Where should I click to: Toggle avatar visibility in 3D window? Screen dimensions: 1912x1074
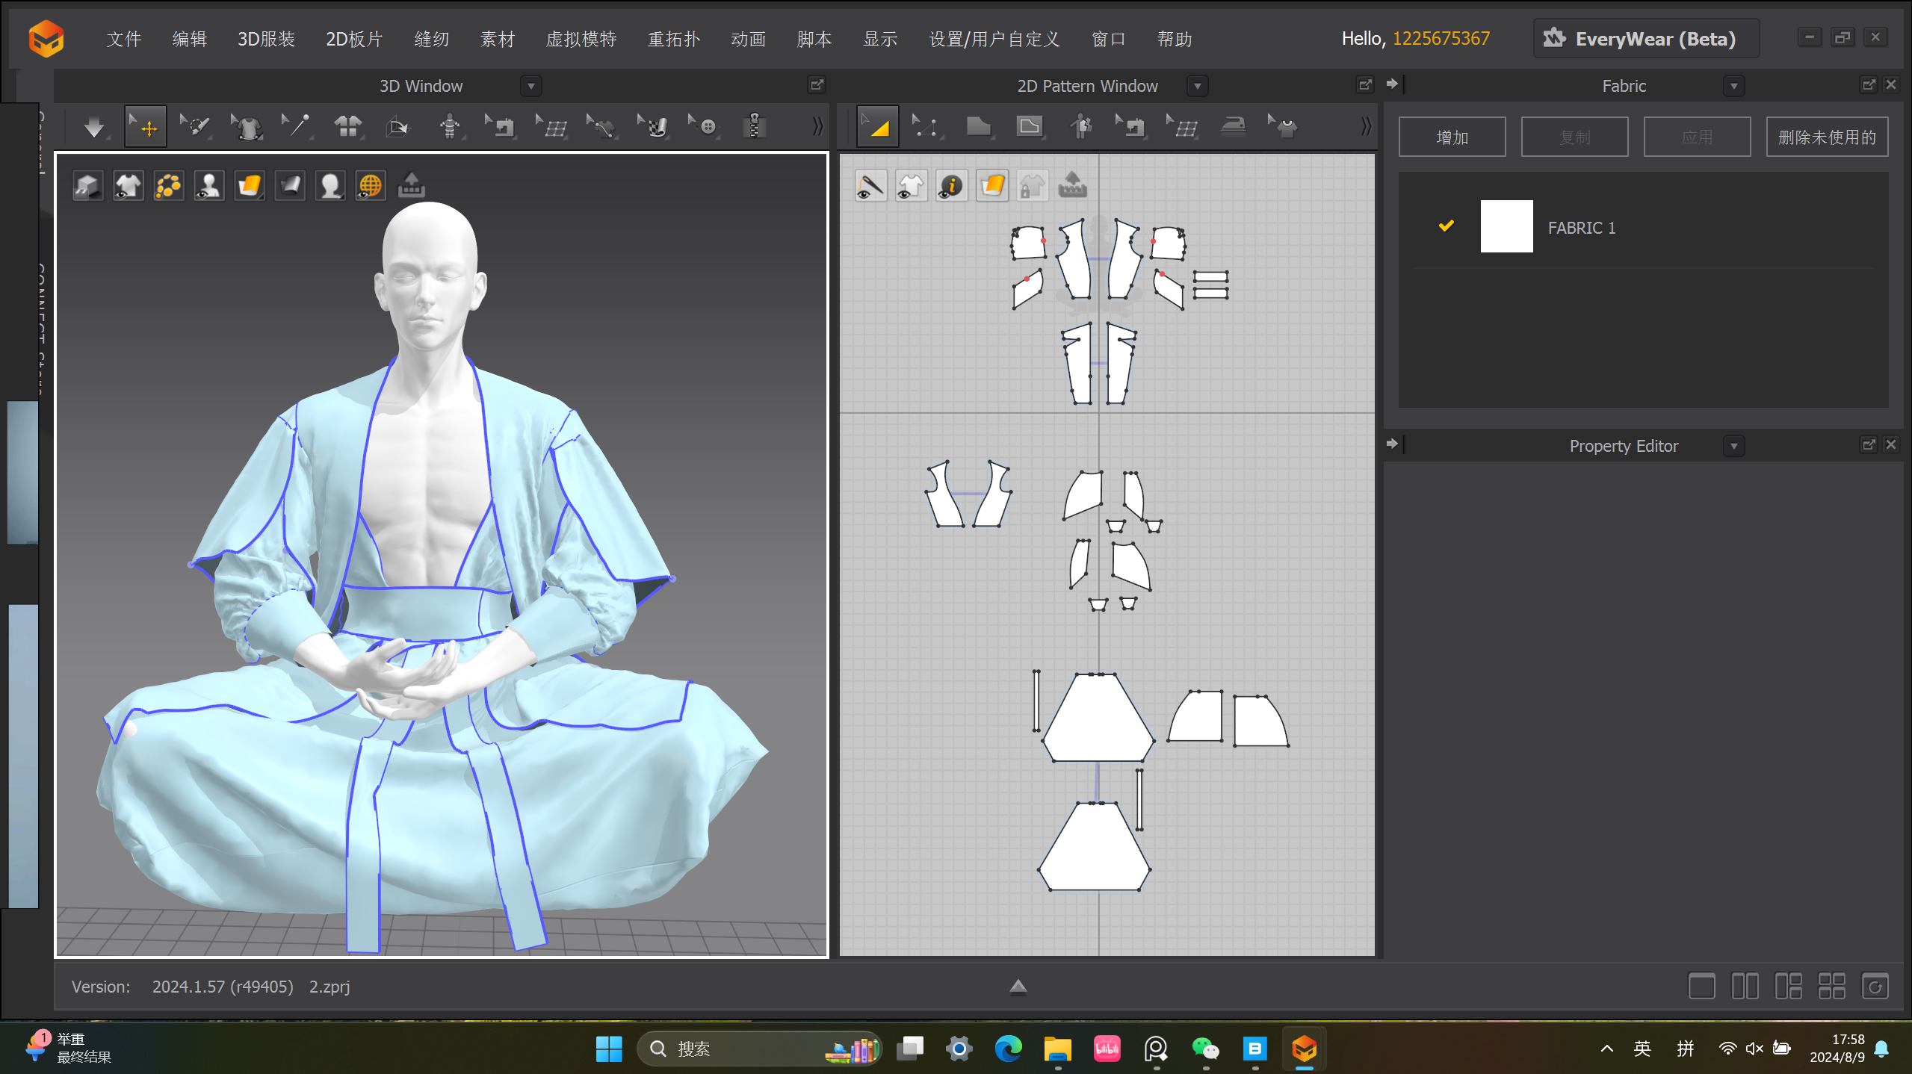pyautogui.click(x=209, y=186)
